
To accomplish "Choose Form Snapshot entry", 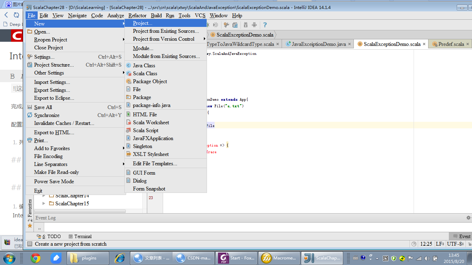I will (166, 189).
